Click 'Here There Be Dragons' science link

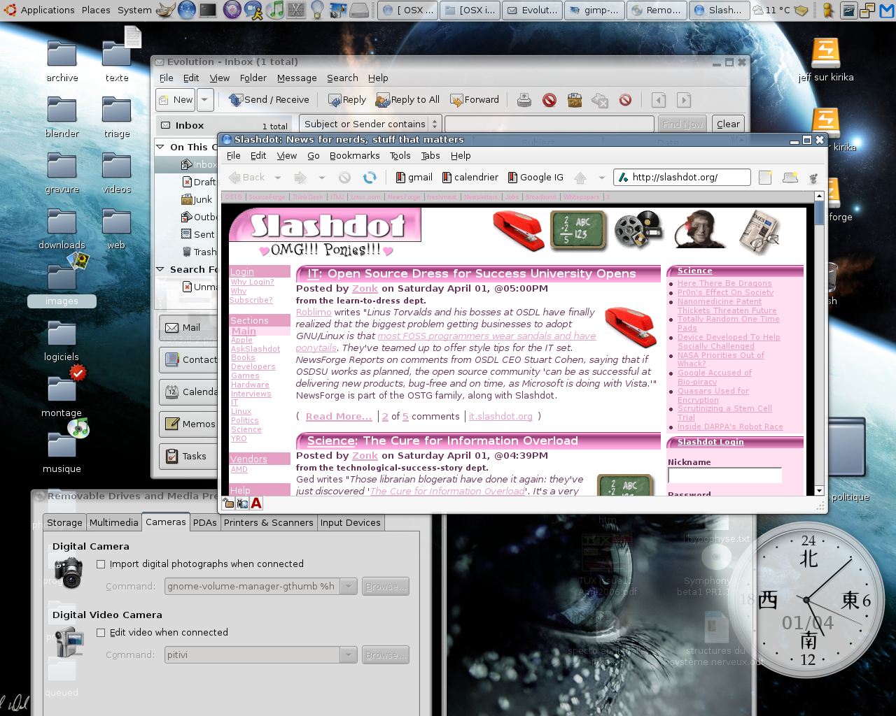(x=724, y=283)
